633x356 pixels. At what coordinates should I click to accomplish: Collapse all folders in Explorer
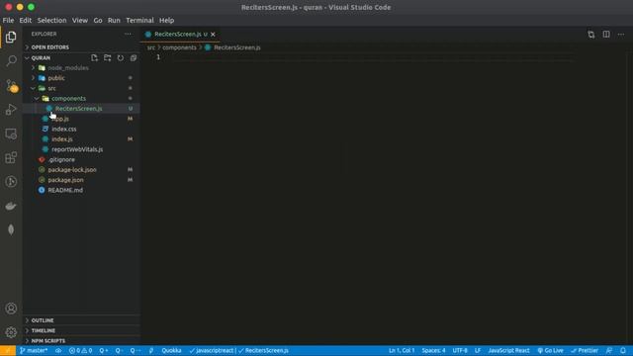[x=134, y=57]
